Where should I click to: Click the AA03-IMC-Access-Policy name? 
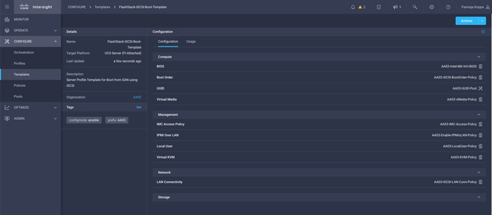pyautogui.click(x=458, y=124)
